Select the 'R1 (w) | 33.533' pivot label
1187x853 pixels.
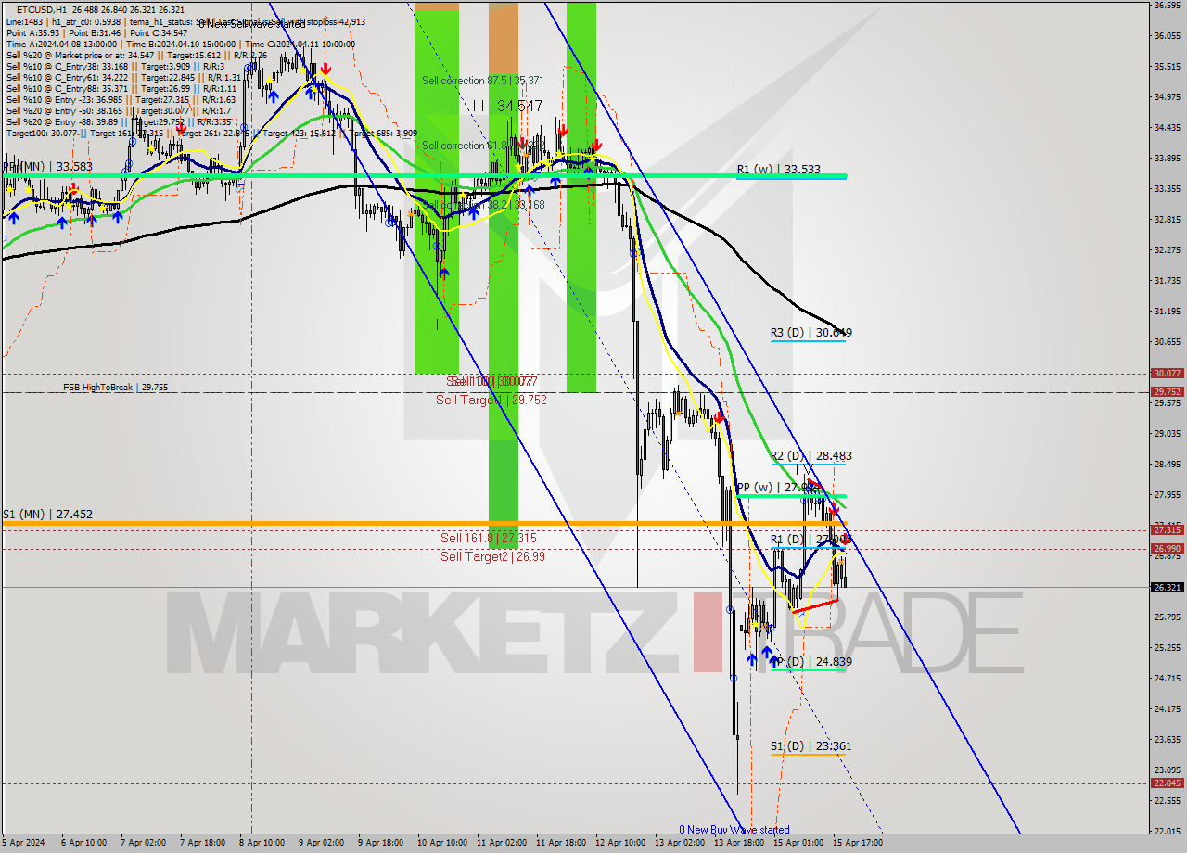779,169
